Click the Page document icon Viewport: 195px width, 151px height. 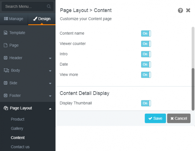tap(5, 45)
